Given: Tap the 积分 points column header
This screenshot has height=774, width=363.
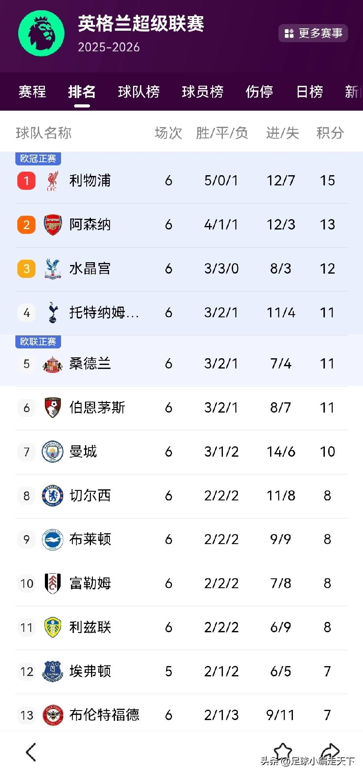Looking at the screenshot, I should point(330,133).
